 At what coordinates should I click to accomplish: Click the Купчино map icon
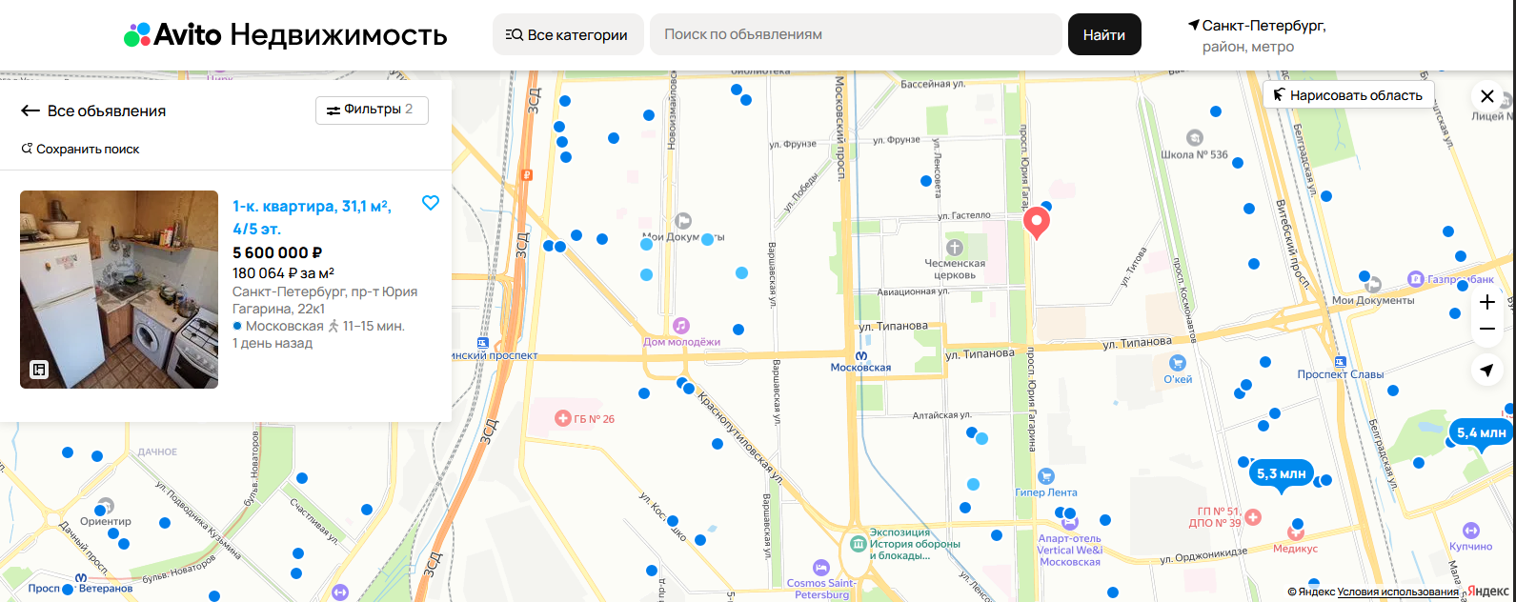1469,530
